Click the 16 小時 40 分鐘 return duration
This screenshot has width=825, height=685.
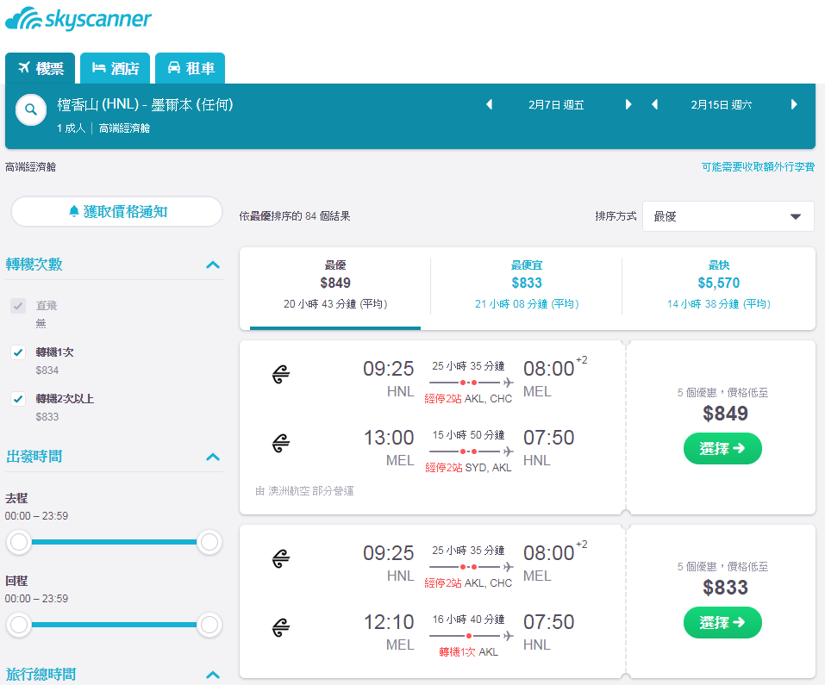click(x=468, y=620)
